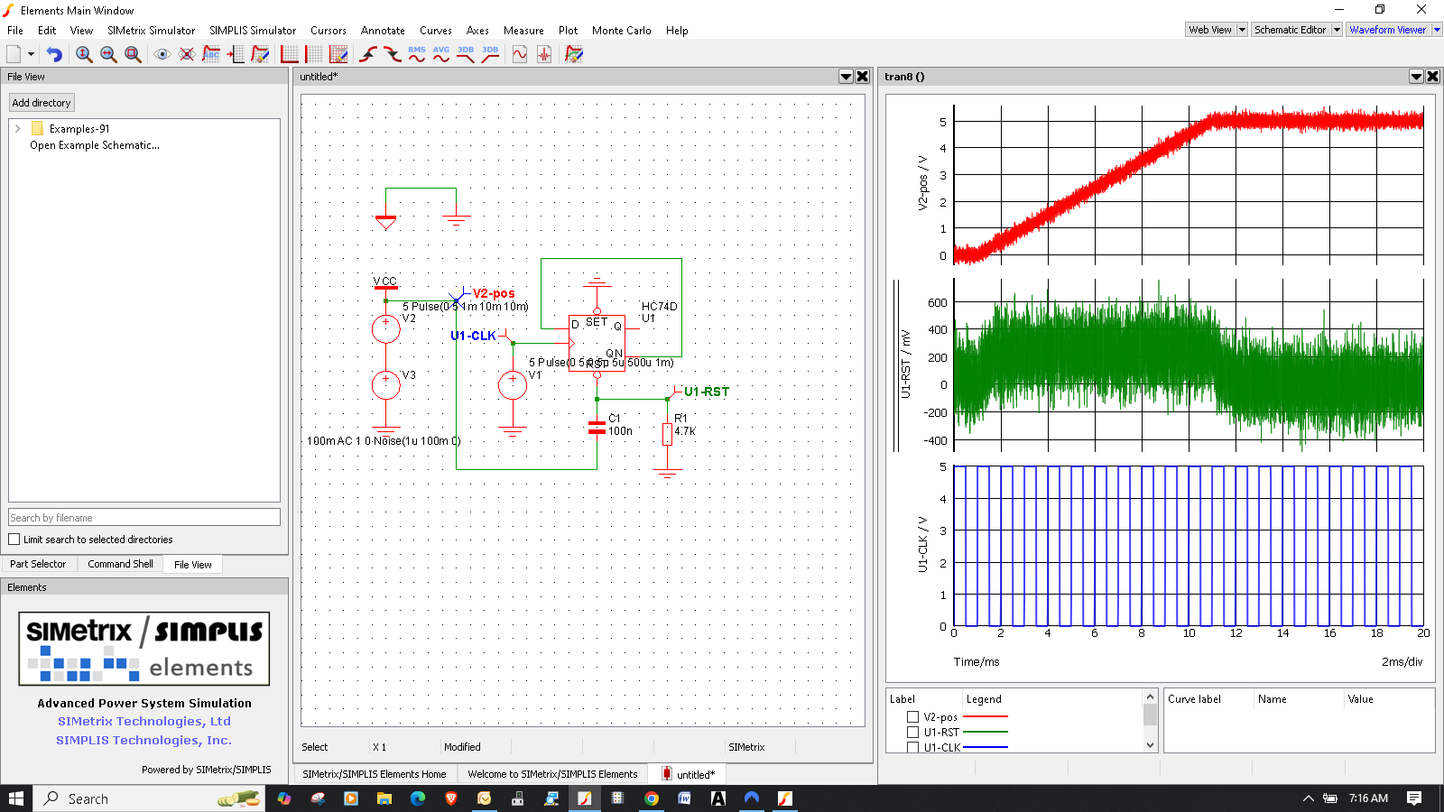Click the RMS measurement icon

pos(417,54)
